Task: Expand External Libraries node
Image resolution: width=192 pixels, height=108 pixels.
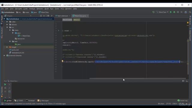Action: tap(4, 55)
